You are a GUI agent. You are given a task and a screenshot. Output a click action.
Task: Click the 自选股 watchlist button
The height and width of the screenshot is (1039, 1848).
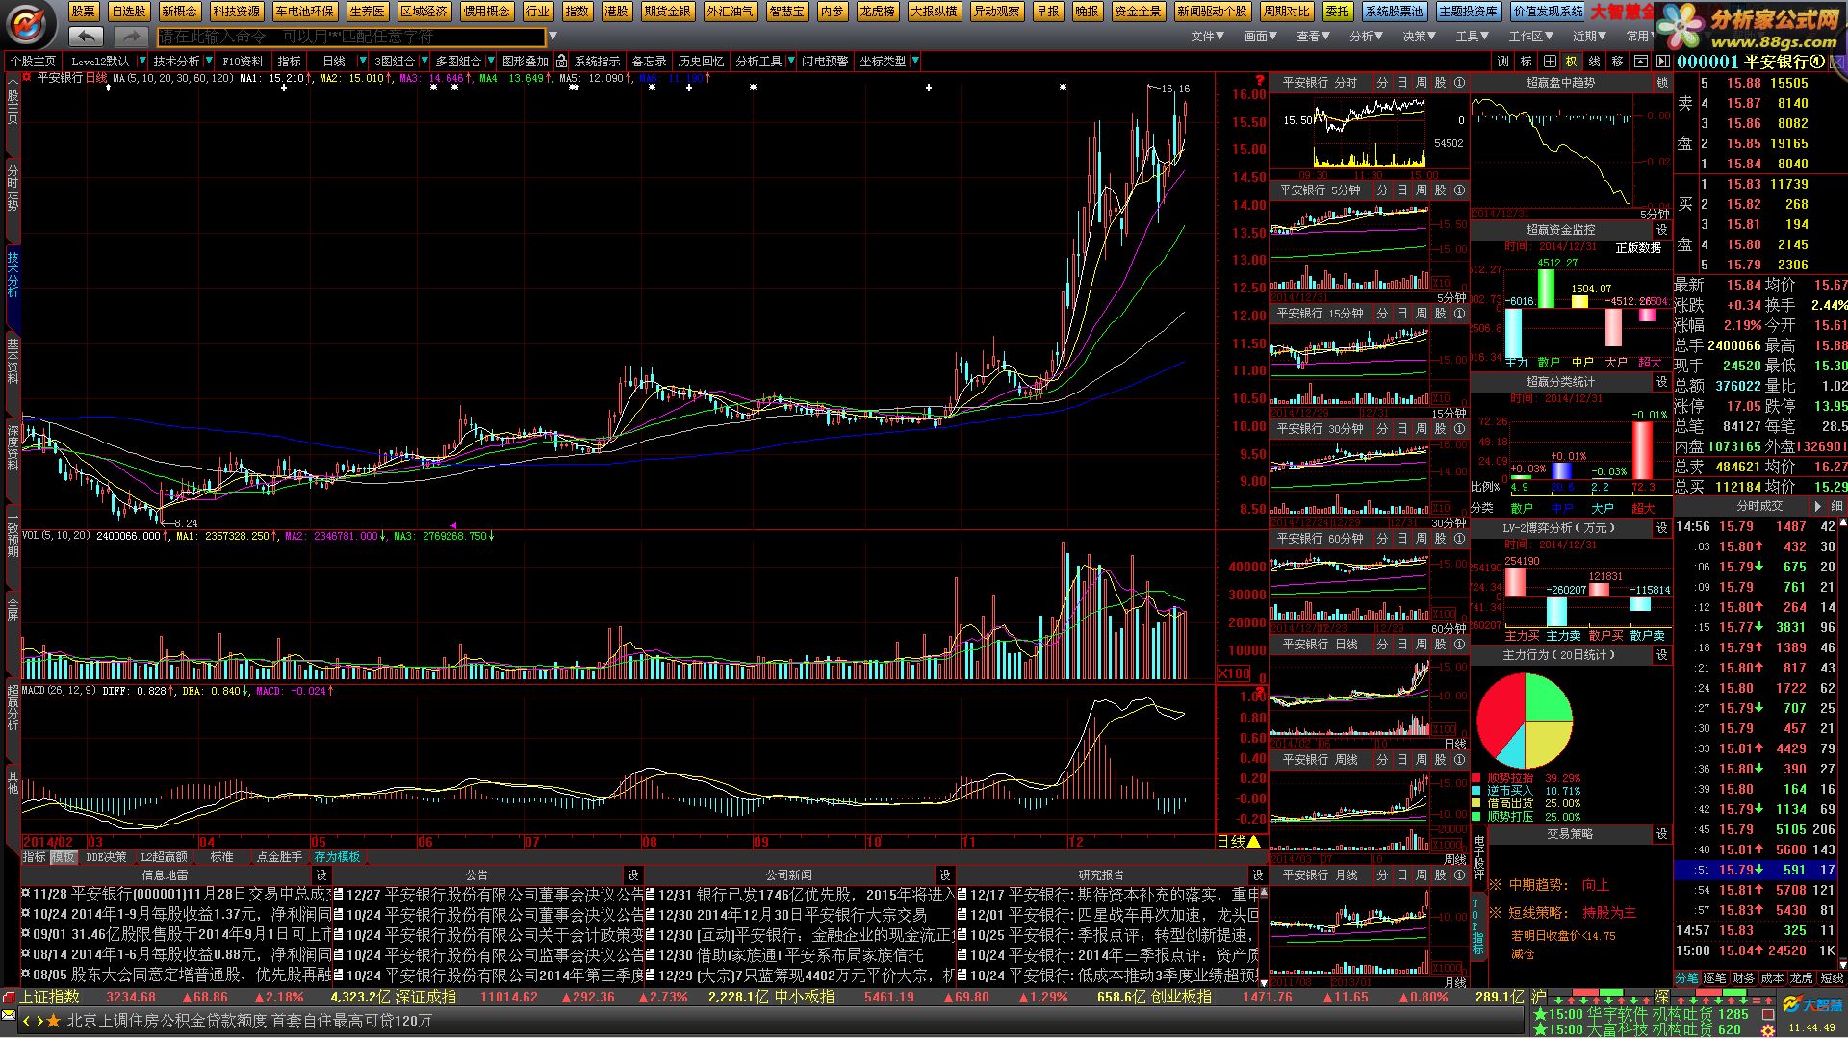pos(128,12)
